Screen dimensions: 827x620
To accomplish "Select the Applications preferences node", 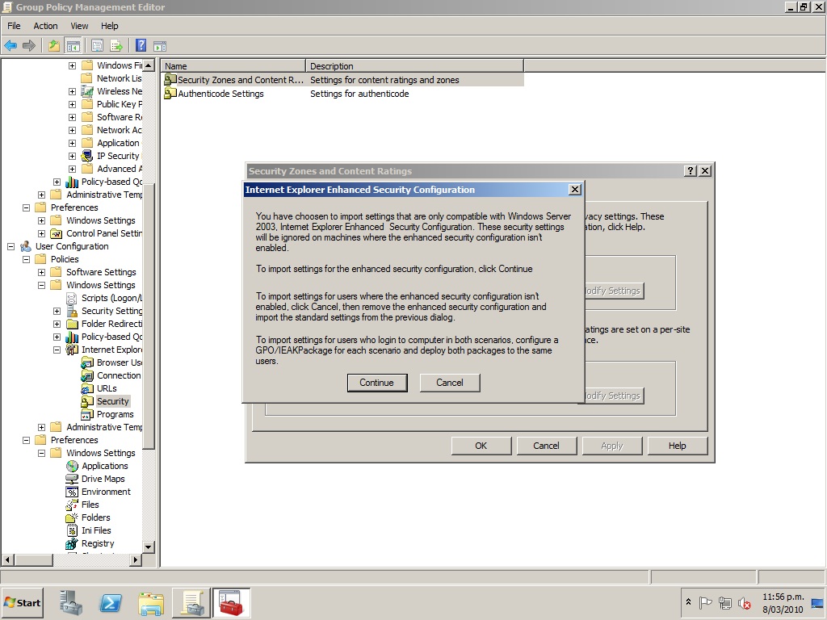I will [104, 466].
